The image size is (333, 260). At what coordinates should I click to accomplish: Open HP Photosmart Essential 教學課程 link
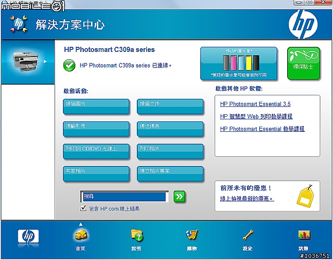262,129
